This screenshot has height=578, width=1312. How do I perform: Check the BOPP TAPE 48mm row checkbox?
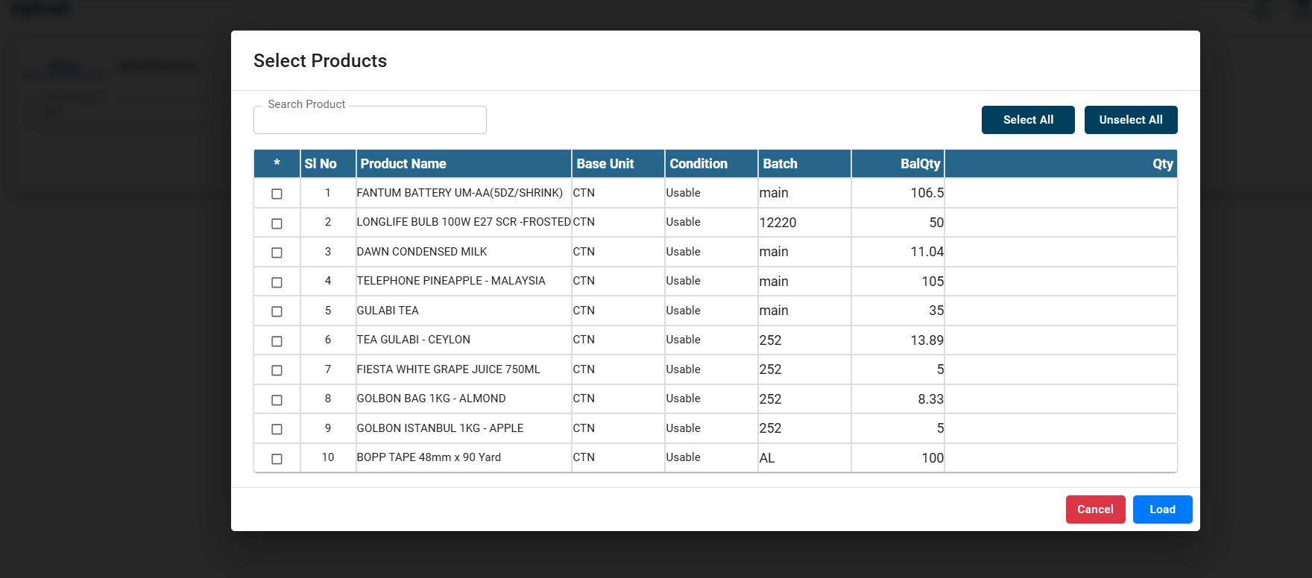coord(277,459)
